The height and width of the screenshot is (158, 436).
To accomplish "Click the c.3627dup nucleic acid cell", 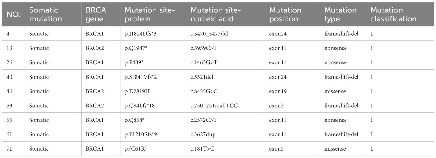I will [205, 134].
